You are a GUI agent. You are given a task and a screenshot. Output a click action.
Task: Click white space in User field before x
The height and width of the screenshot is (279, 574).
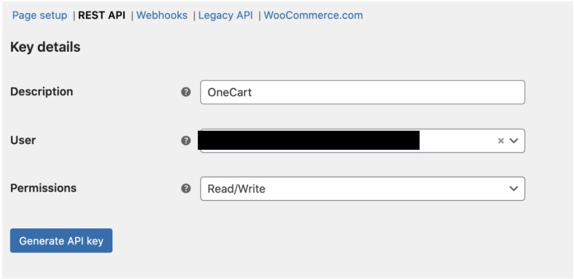click(456, 141)
